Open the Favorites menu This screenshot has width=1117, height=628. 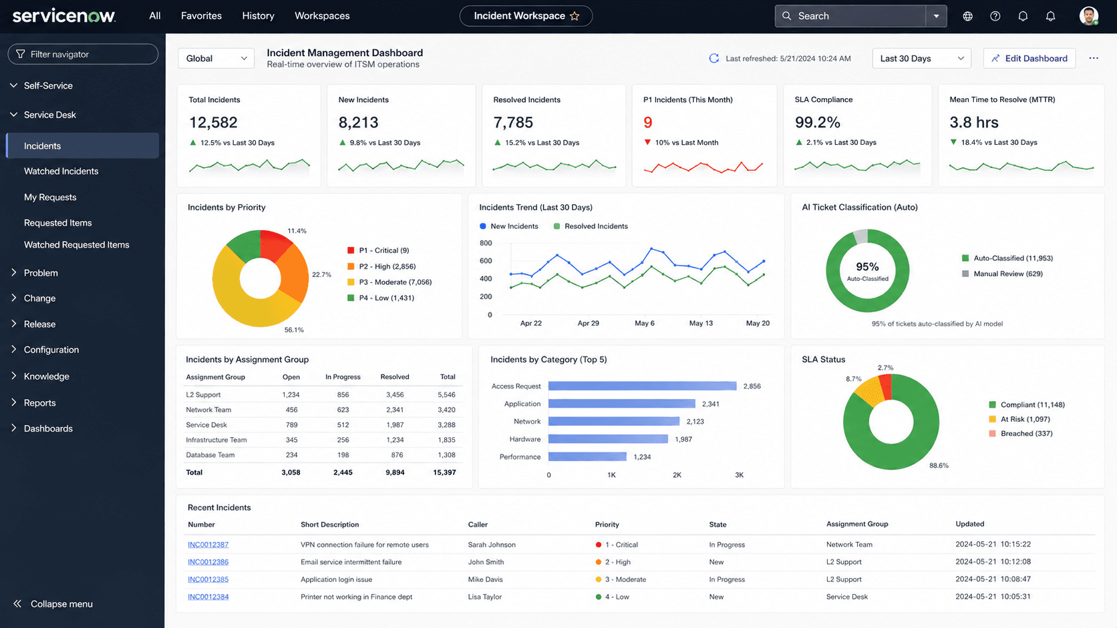coord(201,15)
